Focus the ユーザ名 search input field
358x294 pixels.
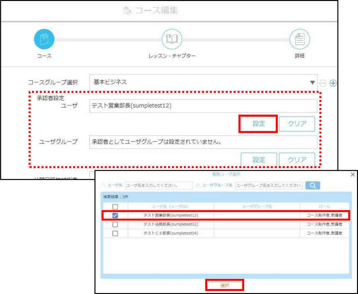159,185
